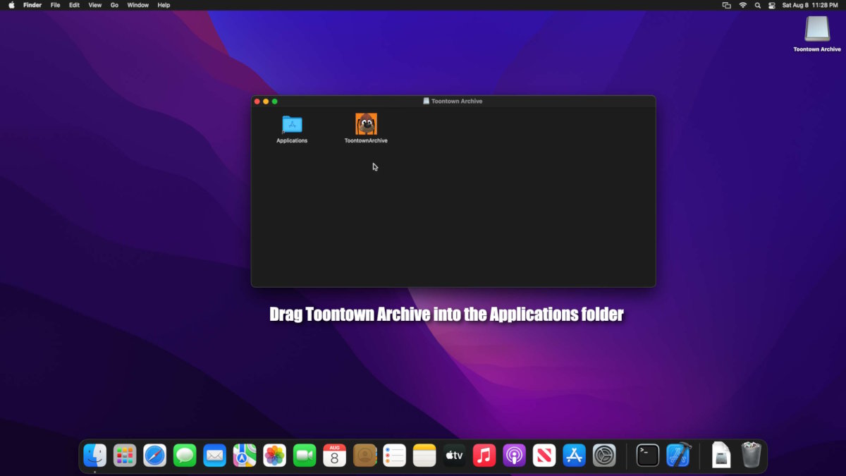Launch Safari from the Dock

tap(154, 456)
